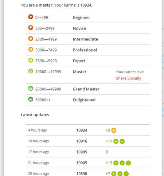Click the Enlightened level name
The image size is (164, 176).
(84, 100)
